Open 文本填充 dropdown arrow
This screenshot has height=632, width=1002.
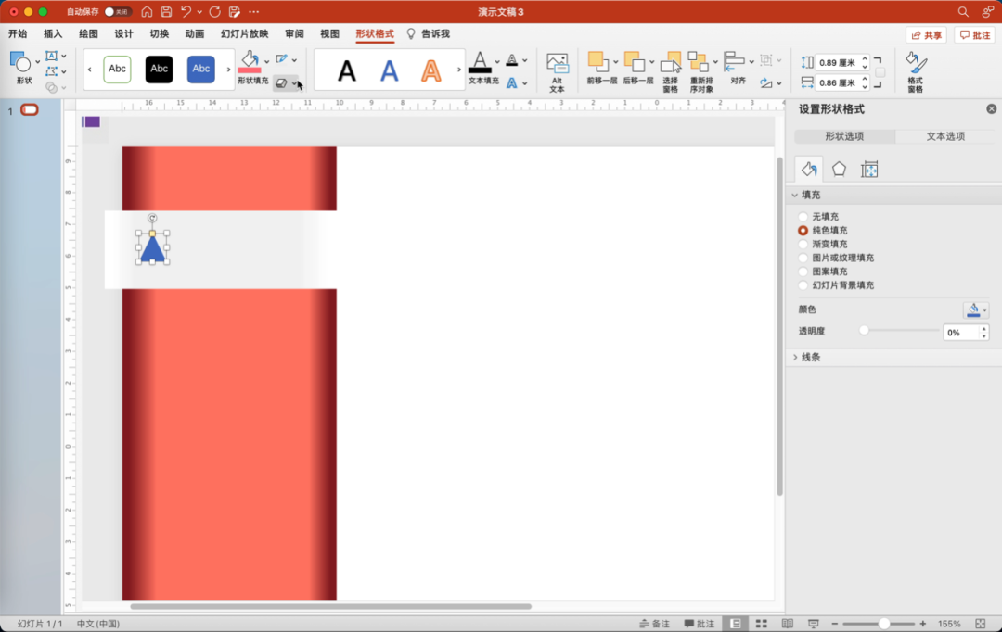[497, 62]
